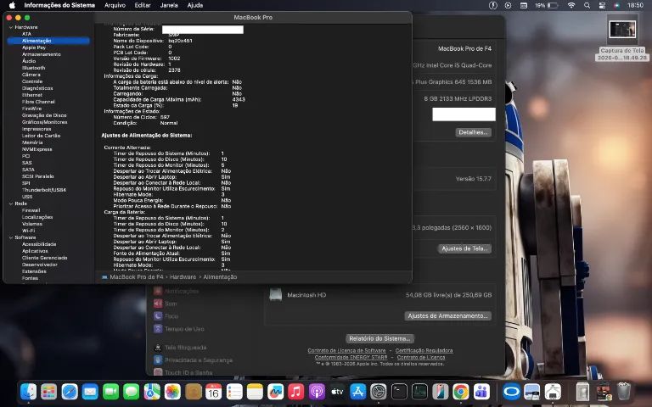Open Conformidade ENERGY STAR link

(351, 358)
